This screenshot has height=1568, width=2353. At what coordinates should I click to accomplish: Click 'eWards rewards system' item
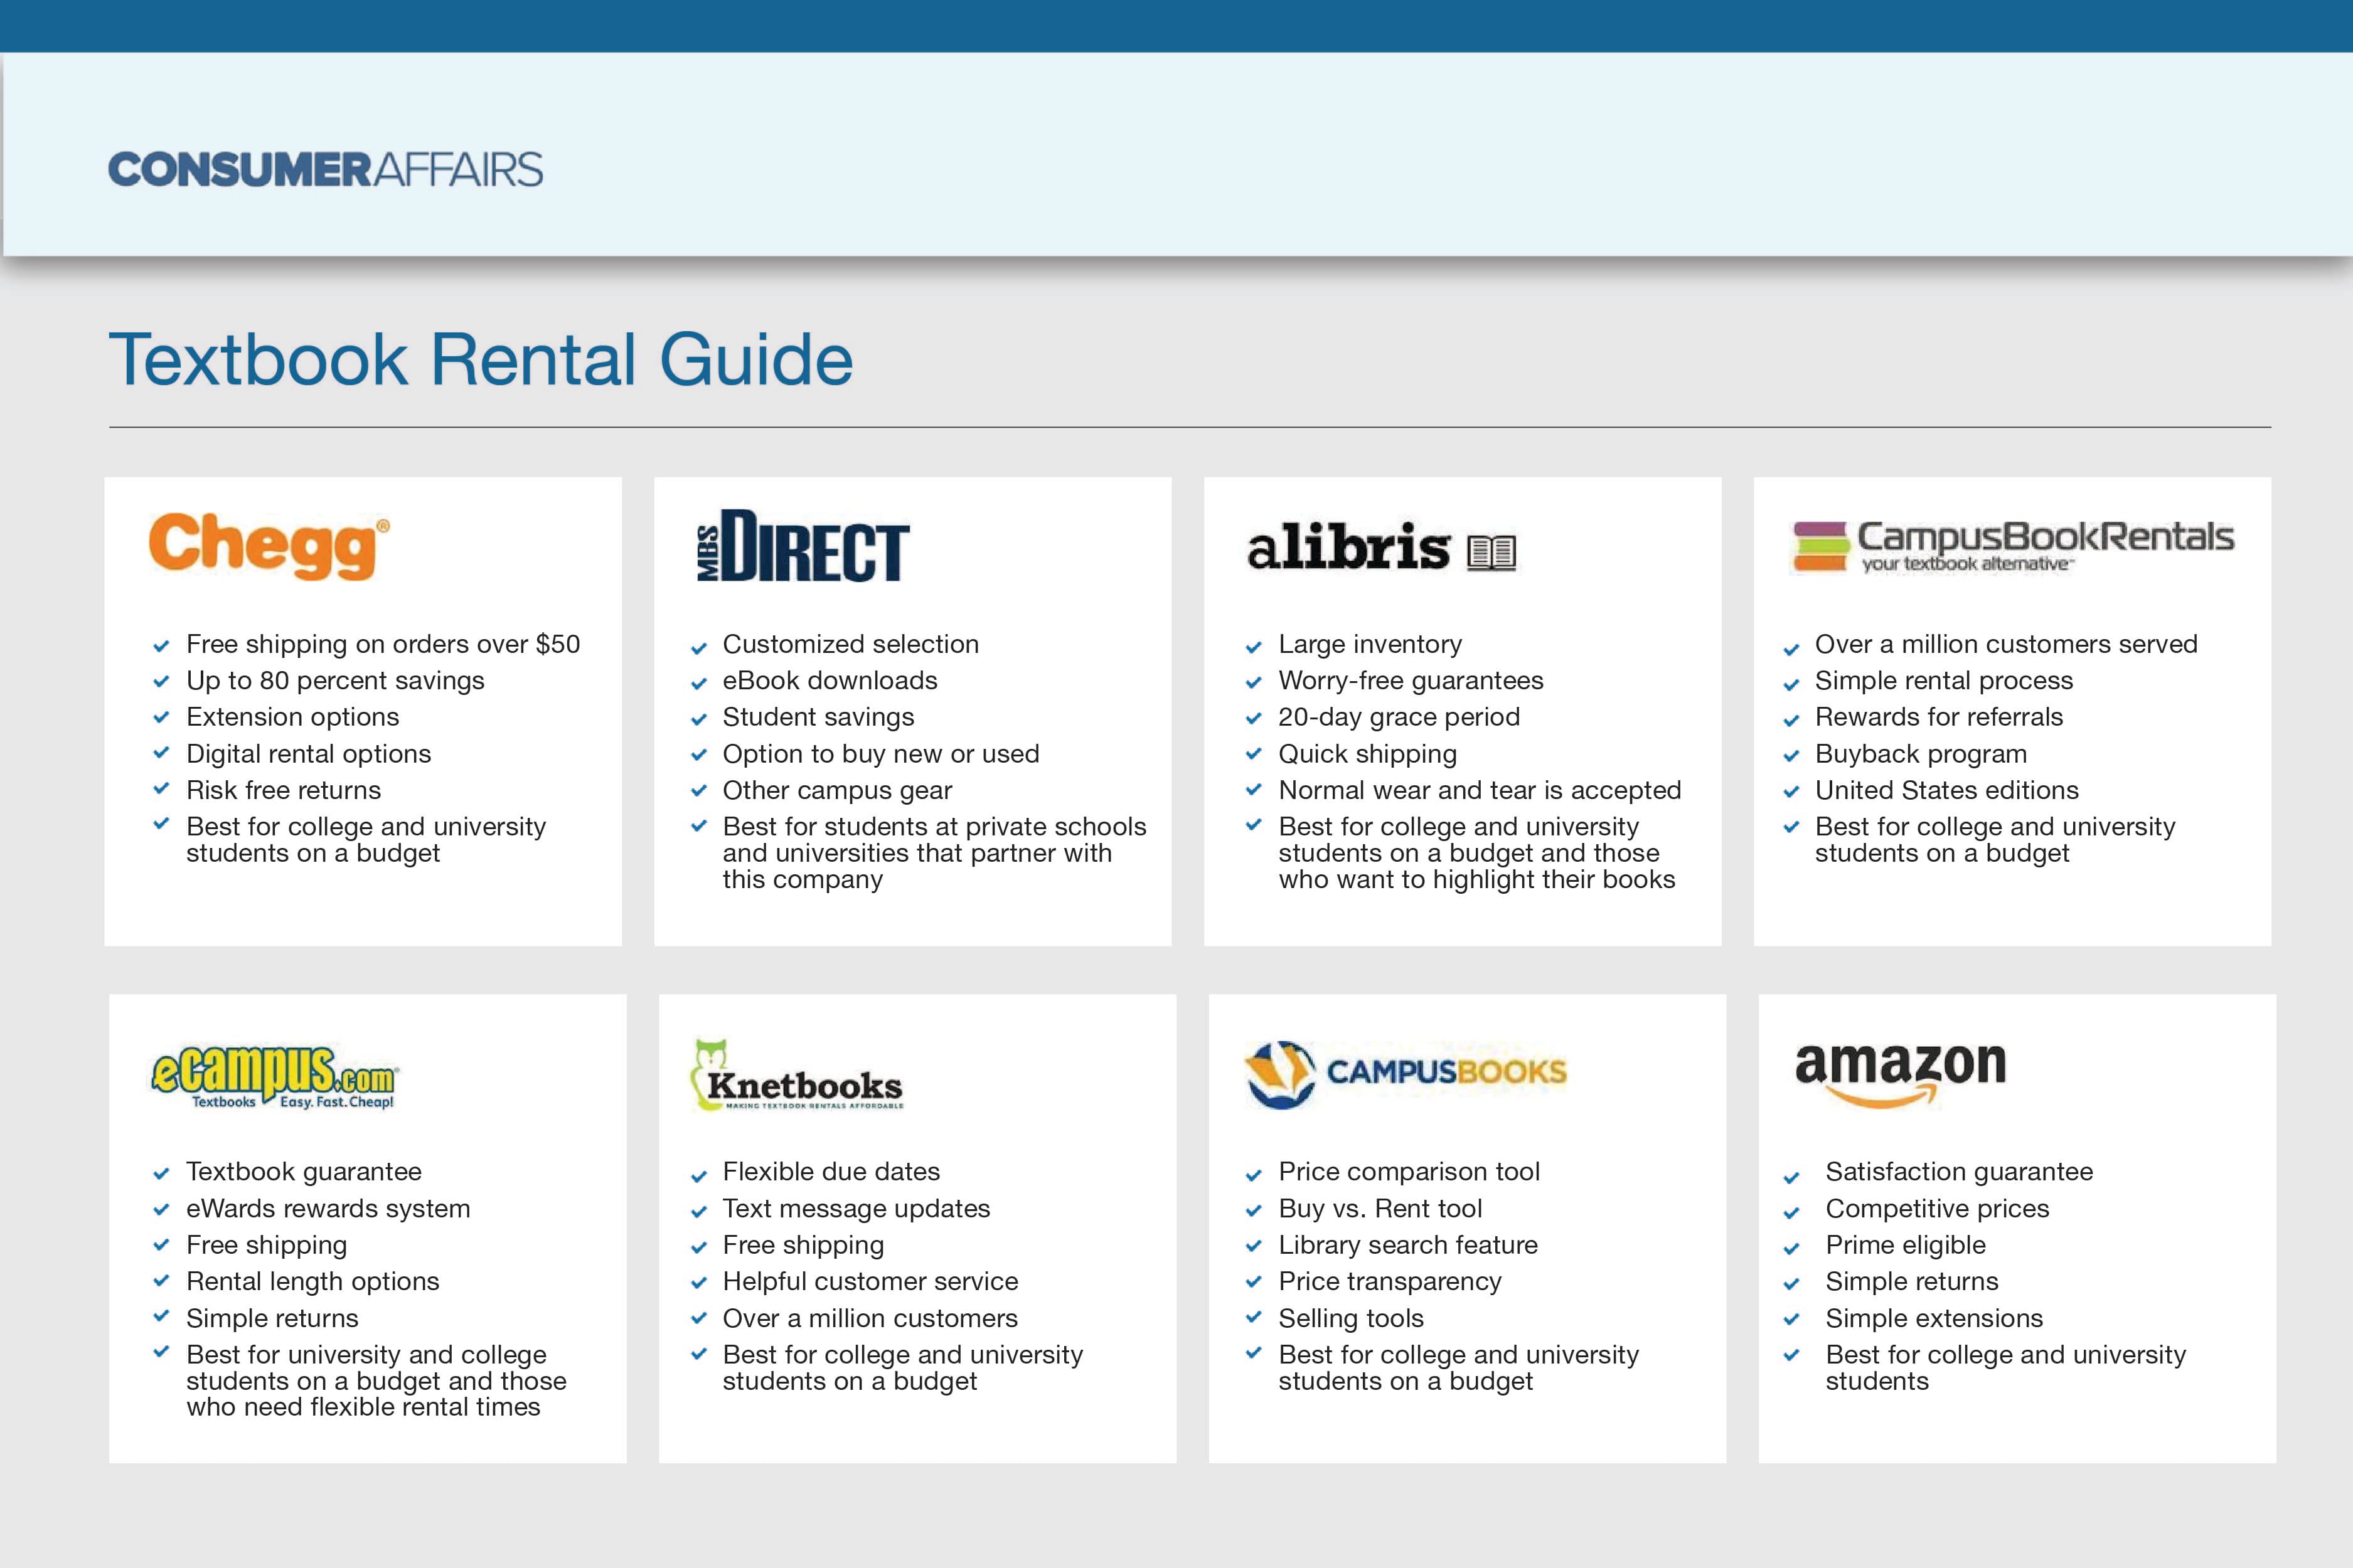point(327,1208)
